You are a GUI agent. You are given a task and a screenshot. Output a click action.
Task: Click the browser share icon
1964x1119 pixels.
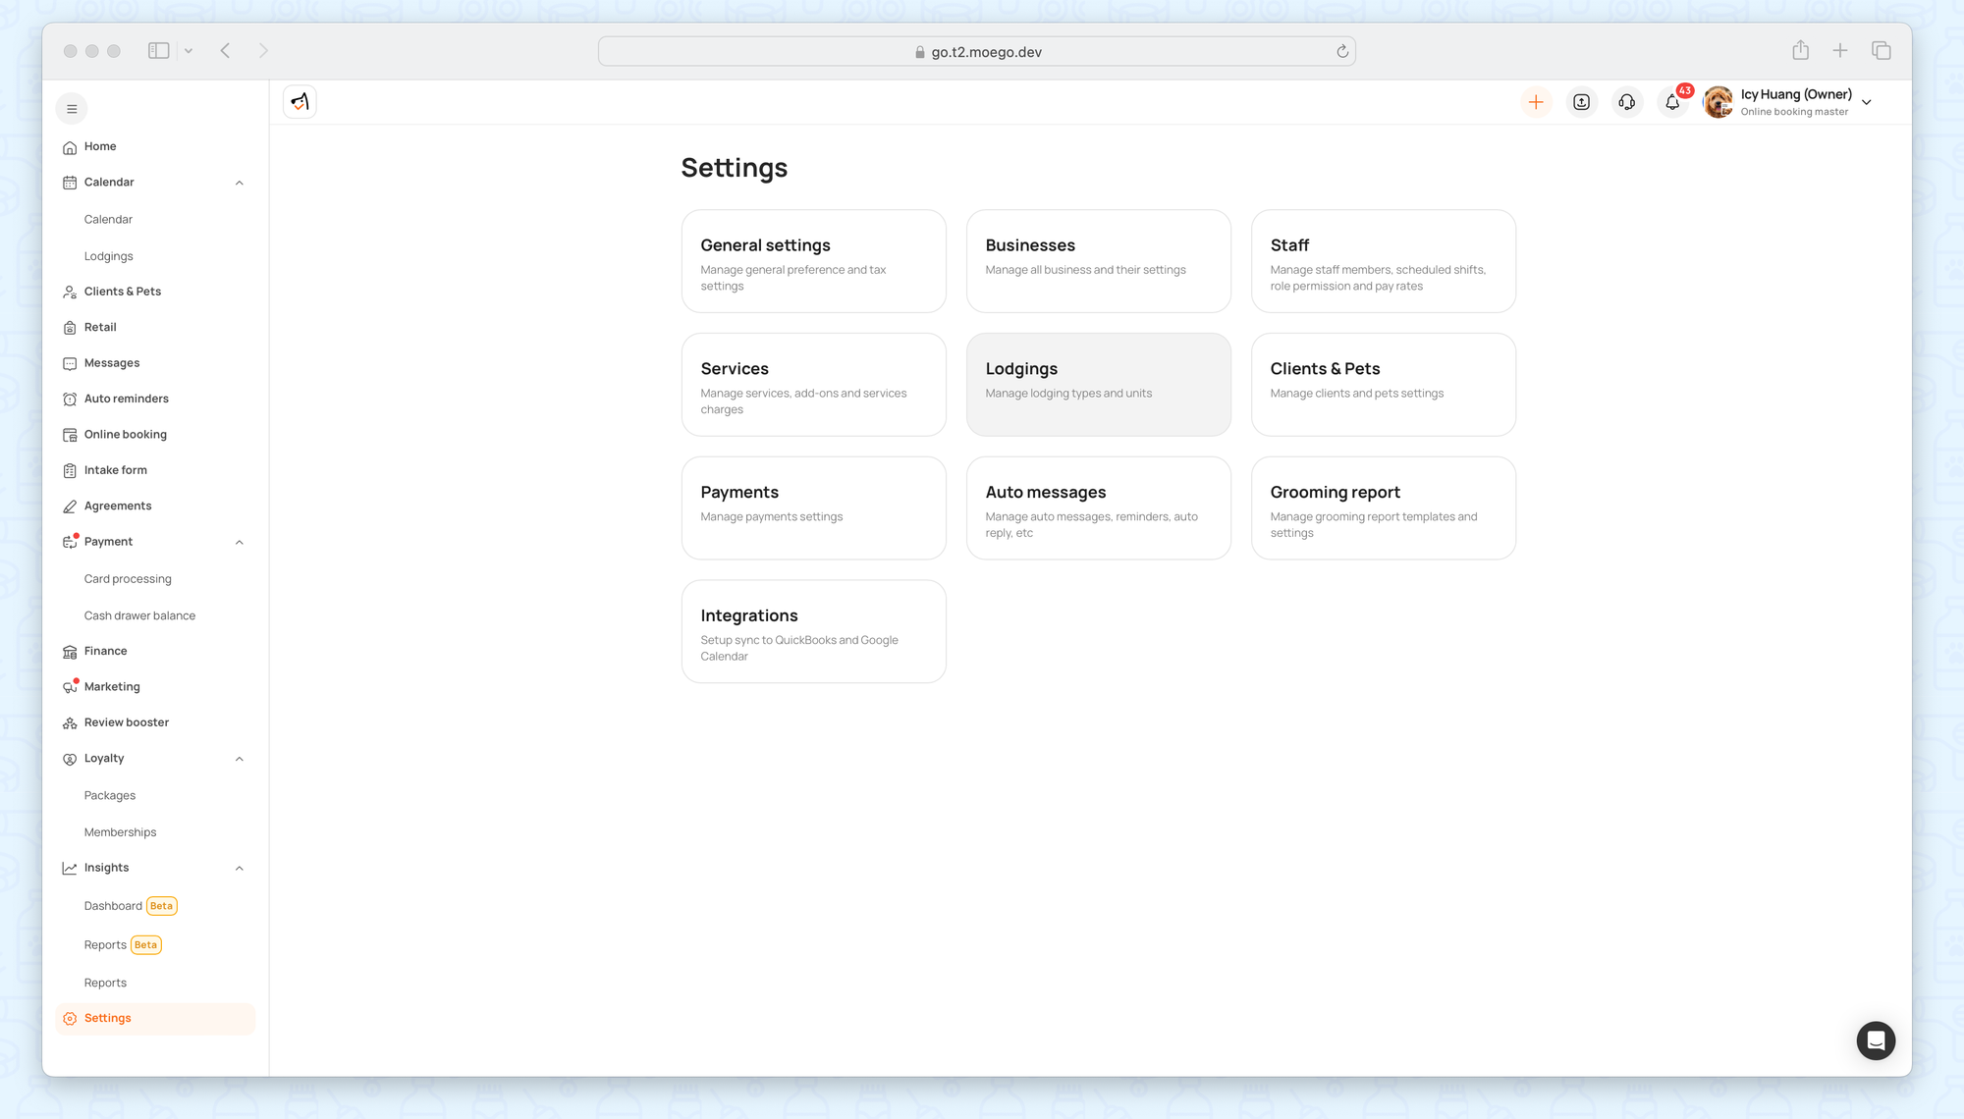[x=1800, y=51]
